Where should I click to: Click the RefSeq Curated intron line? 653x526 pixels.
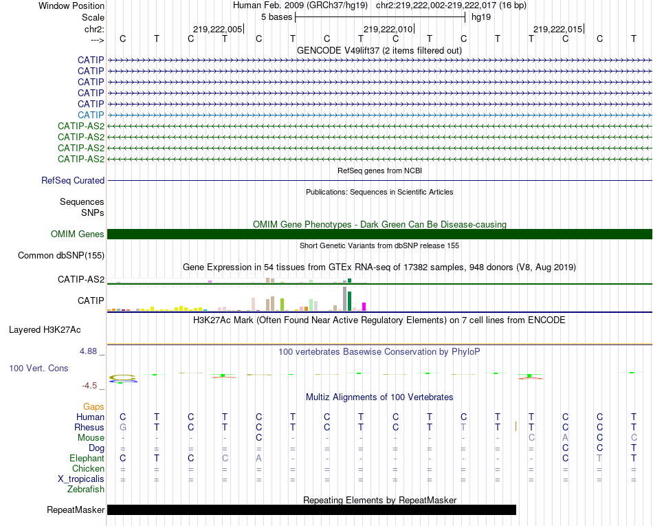[x=380, y=180]
